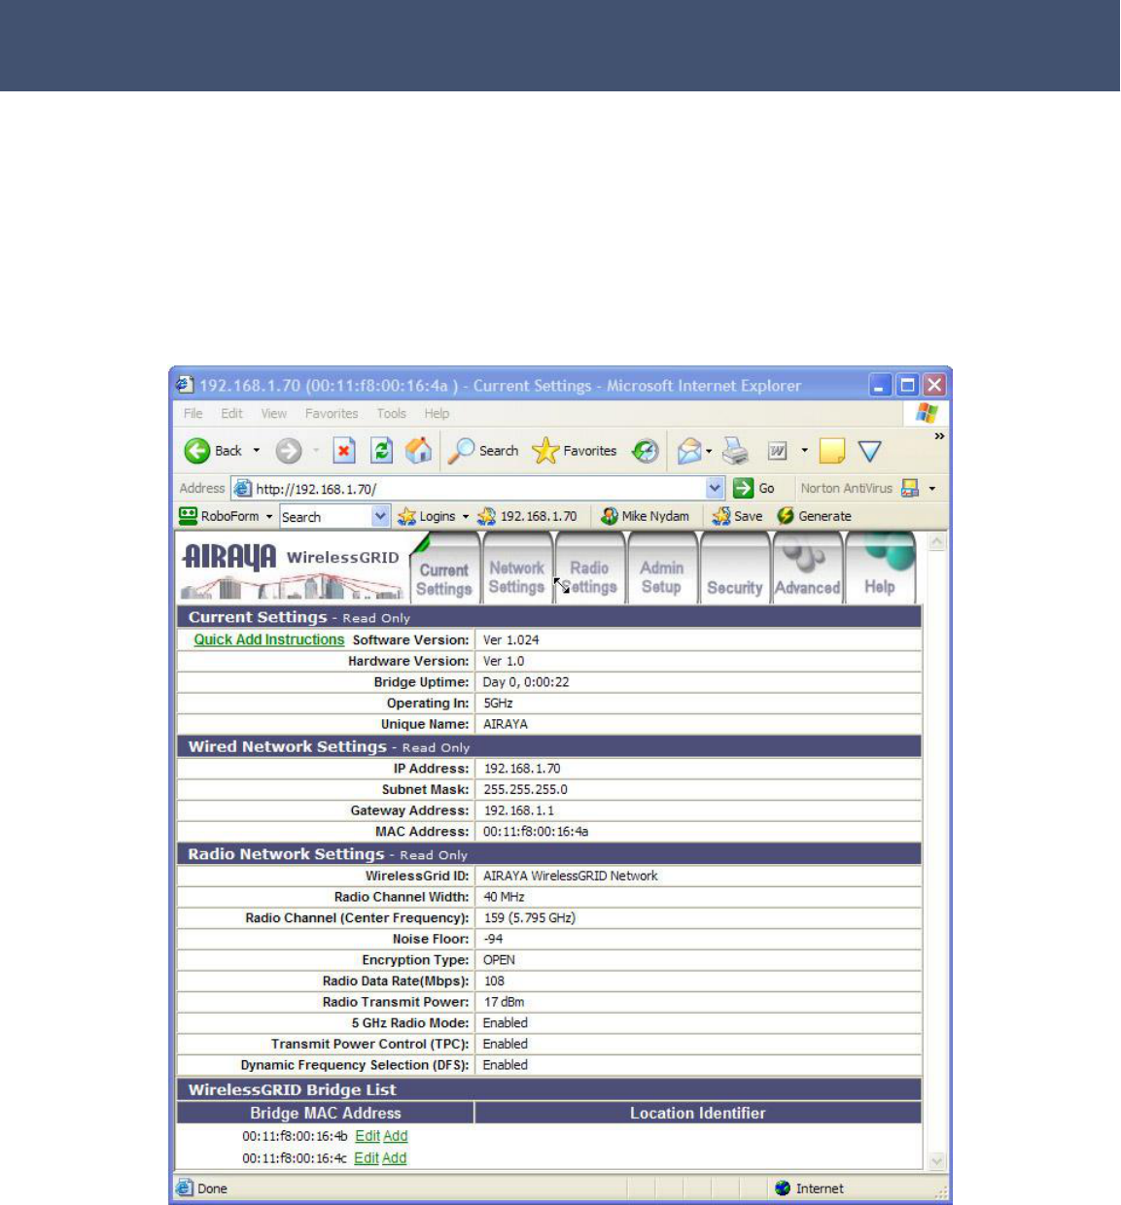Open the Search magnifier toolbar button
1121x1205 pixels.
[x=483, y=451]
